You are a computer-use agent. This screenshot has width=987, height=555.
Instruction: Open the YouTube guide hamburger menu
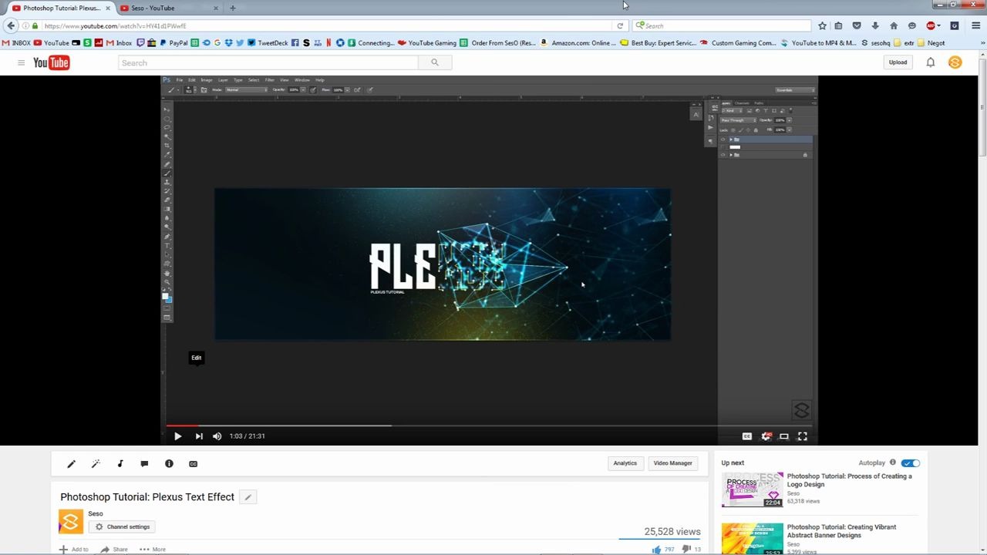pyautogui.click(x=21, y=62)
